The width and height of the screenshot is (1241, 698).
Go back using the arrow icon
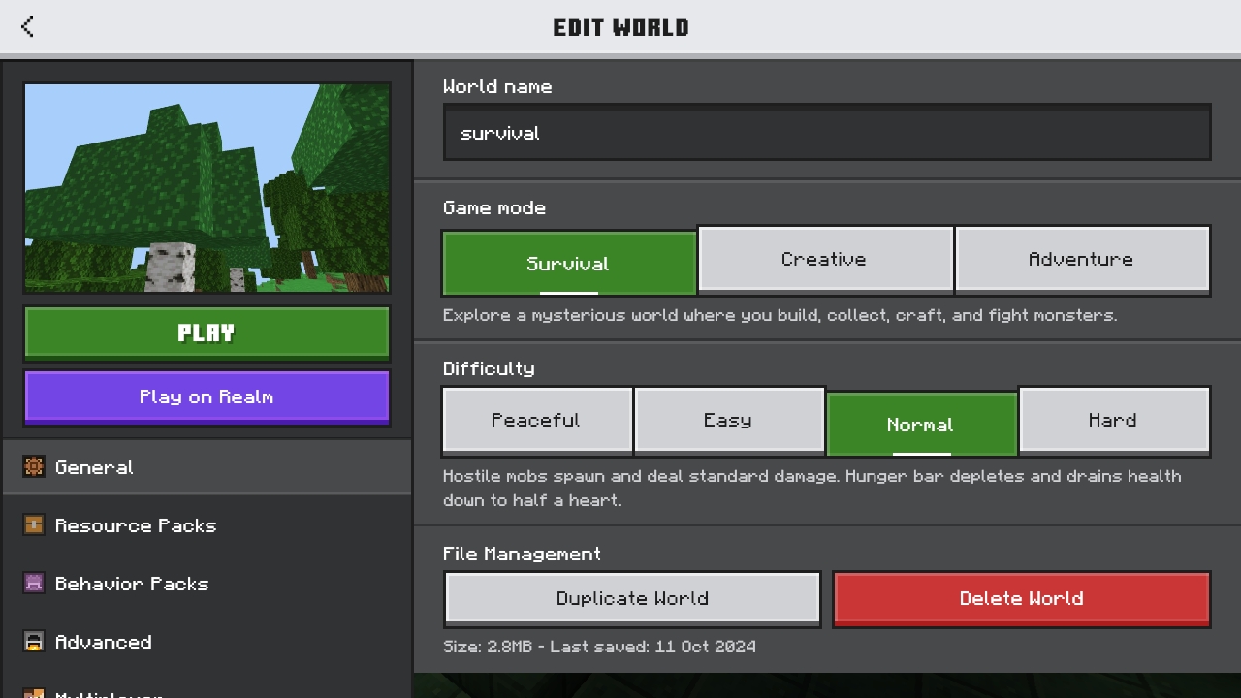coord(27,27)
